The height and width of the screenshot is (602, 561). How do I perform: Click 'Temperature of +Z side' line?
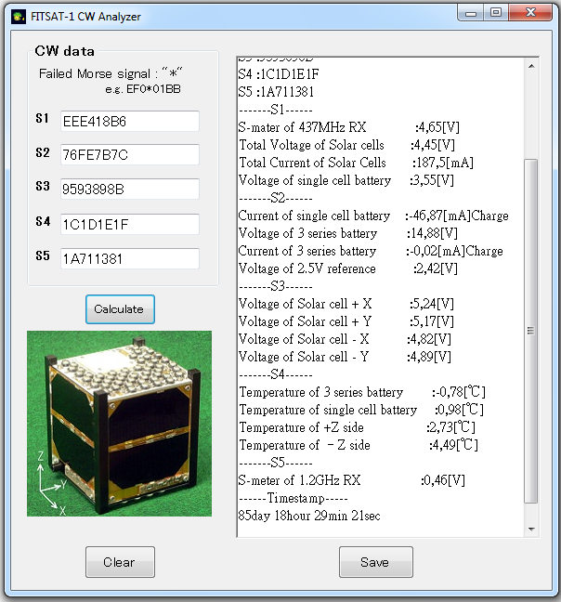(x=357, y=427)
